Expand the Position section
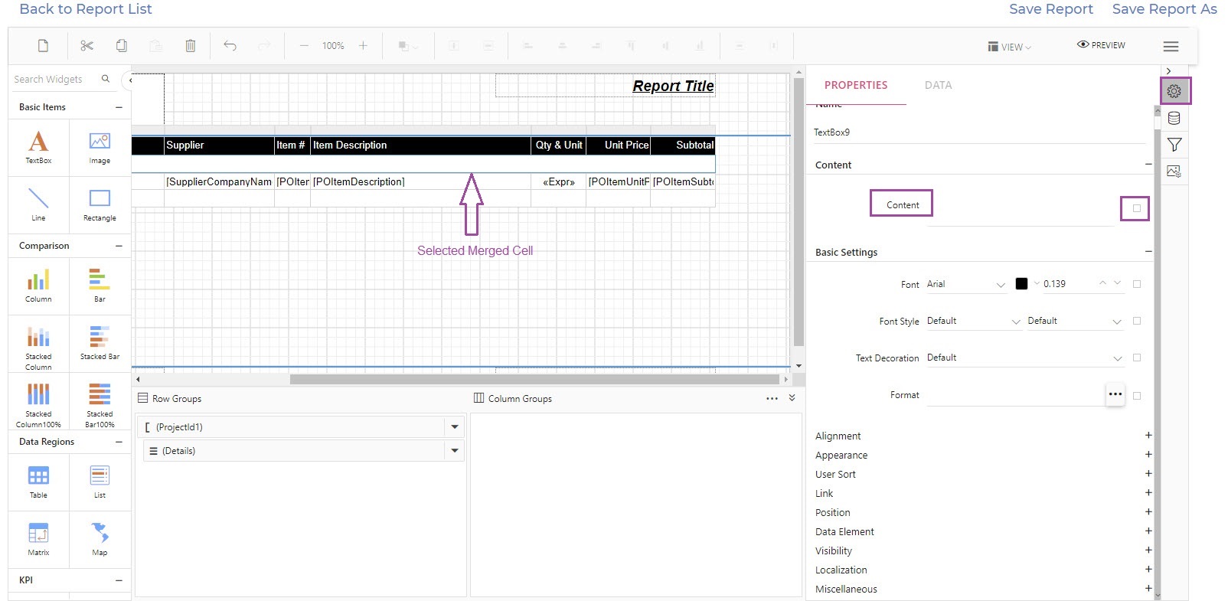This screenshot has height=601, width=1228. (1148, 512)
